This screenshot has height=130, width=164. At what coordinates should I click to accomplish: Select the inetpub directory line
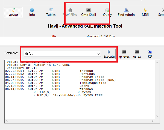point(49,71)
